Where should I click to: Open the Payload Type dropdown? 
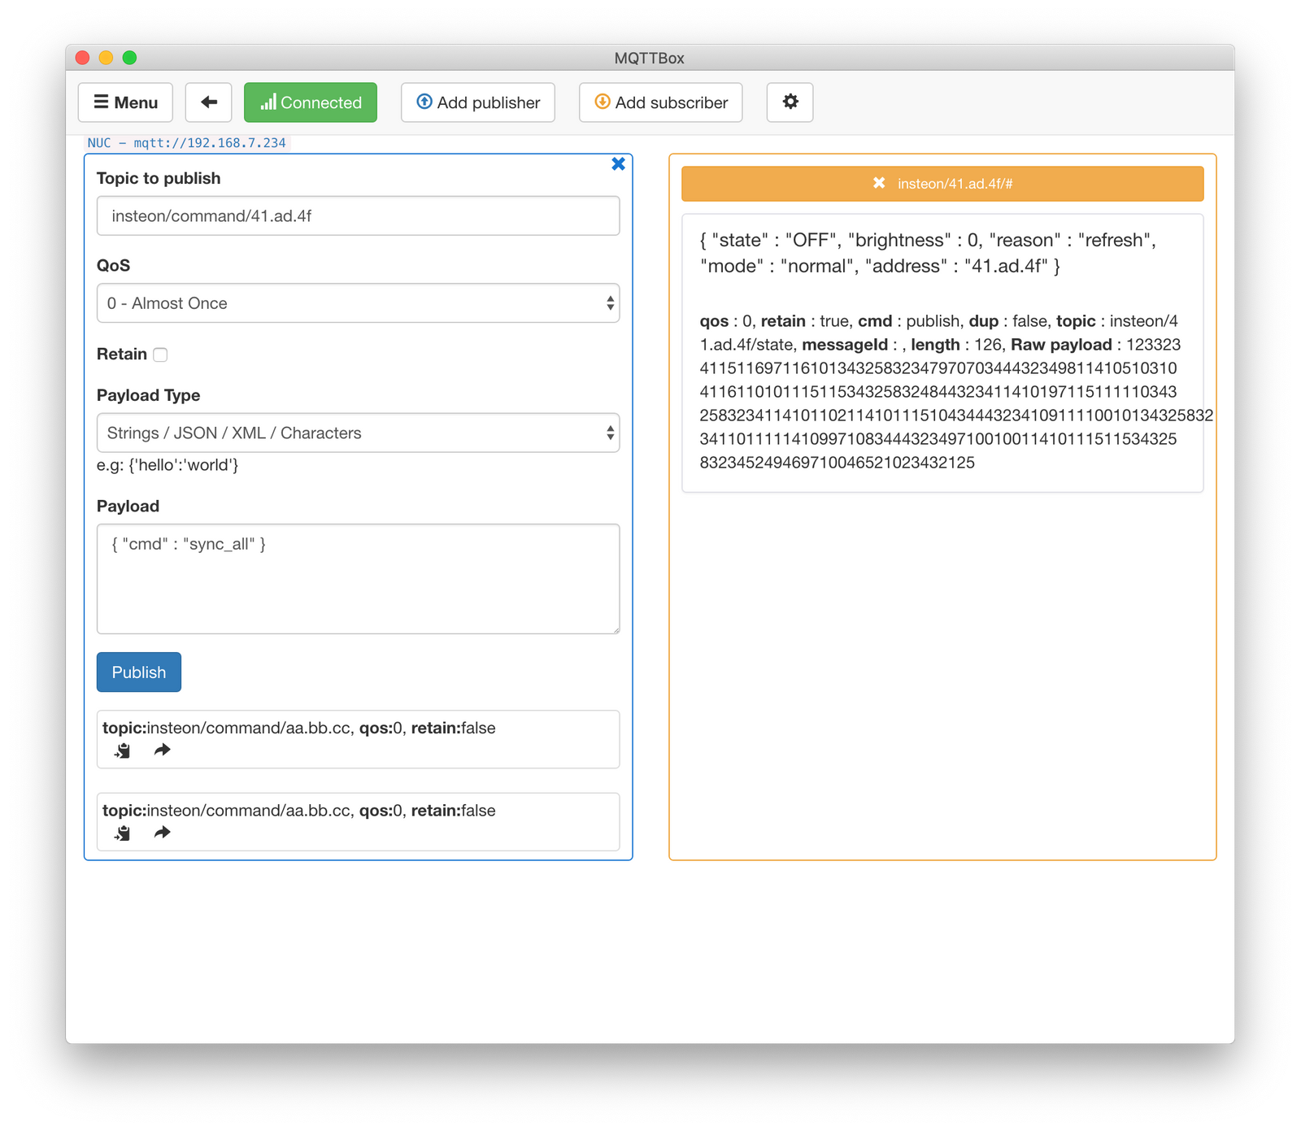(358, 433)
